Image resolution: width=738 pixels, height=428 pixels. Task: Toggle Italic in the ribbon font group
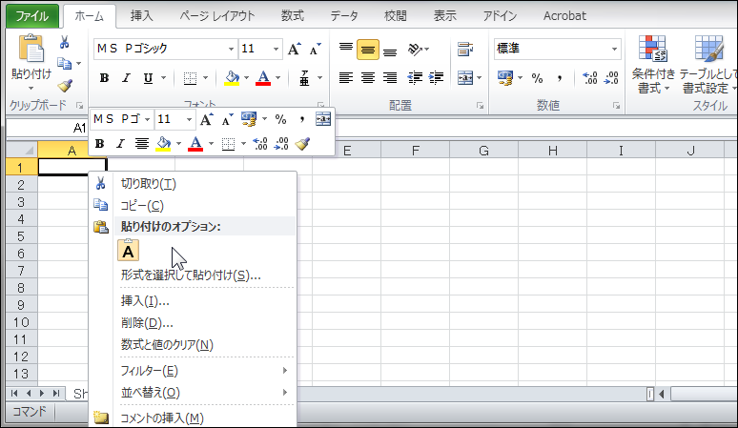(x=125, y=78)
